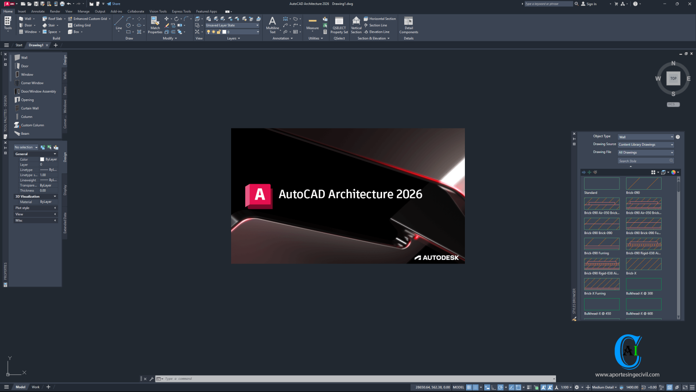This screenshot has height=392, width=696.
Task: Select the Wall tool in the tool palette
Action: (23, 57)
